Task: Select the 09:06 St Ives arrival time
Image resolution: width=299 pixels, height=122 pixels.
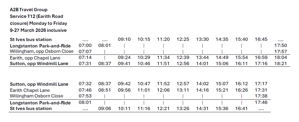Action: pyautogui.click(x=105, y=109)
